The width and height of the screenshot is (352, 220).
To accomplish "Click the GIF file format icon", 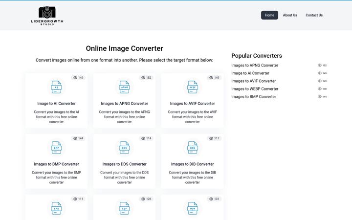I will click(x=124, y=208).
